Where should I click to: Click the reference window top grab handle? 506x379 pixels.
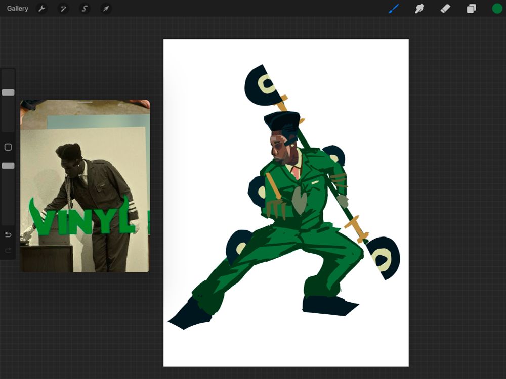pyautogui.click(x=85, y=102)
